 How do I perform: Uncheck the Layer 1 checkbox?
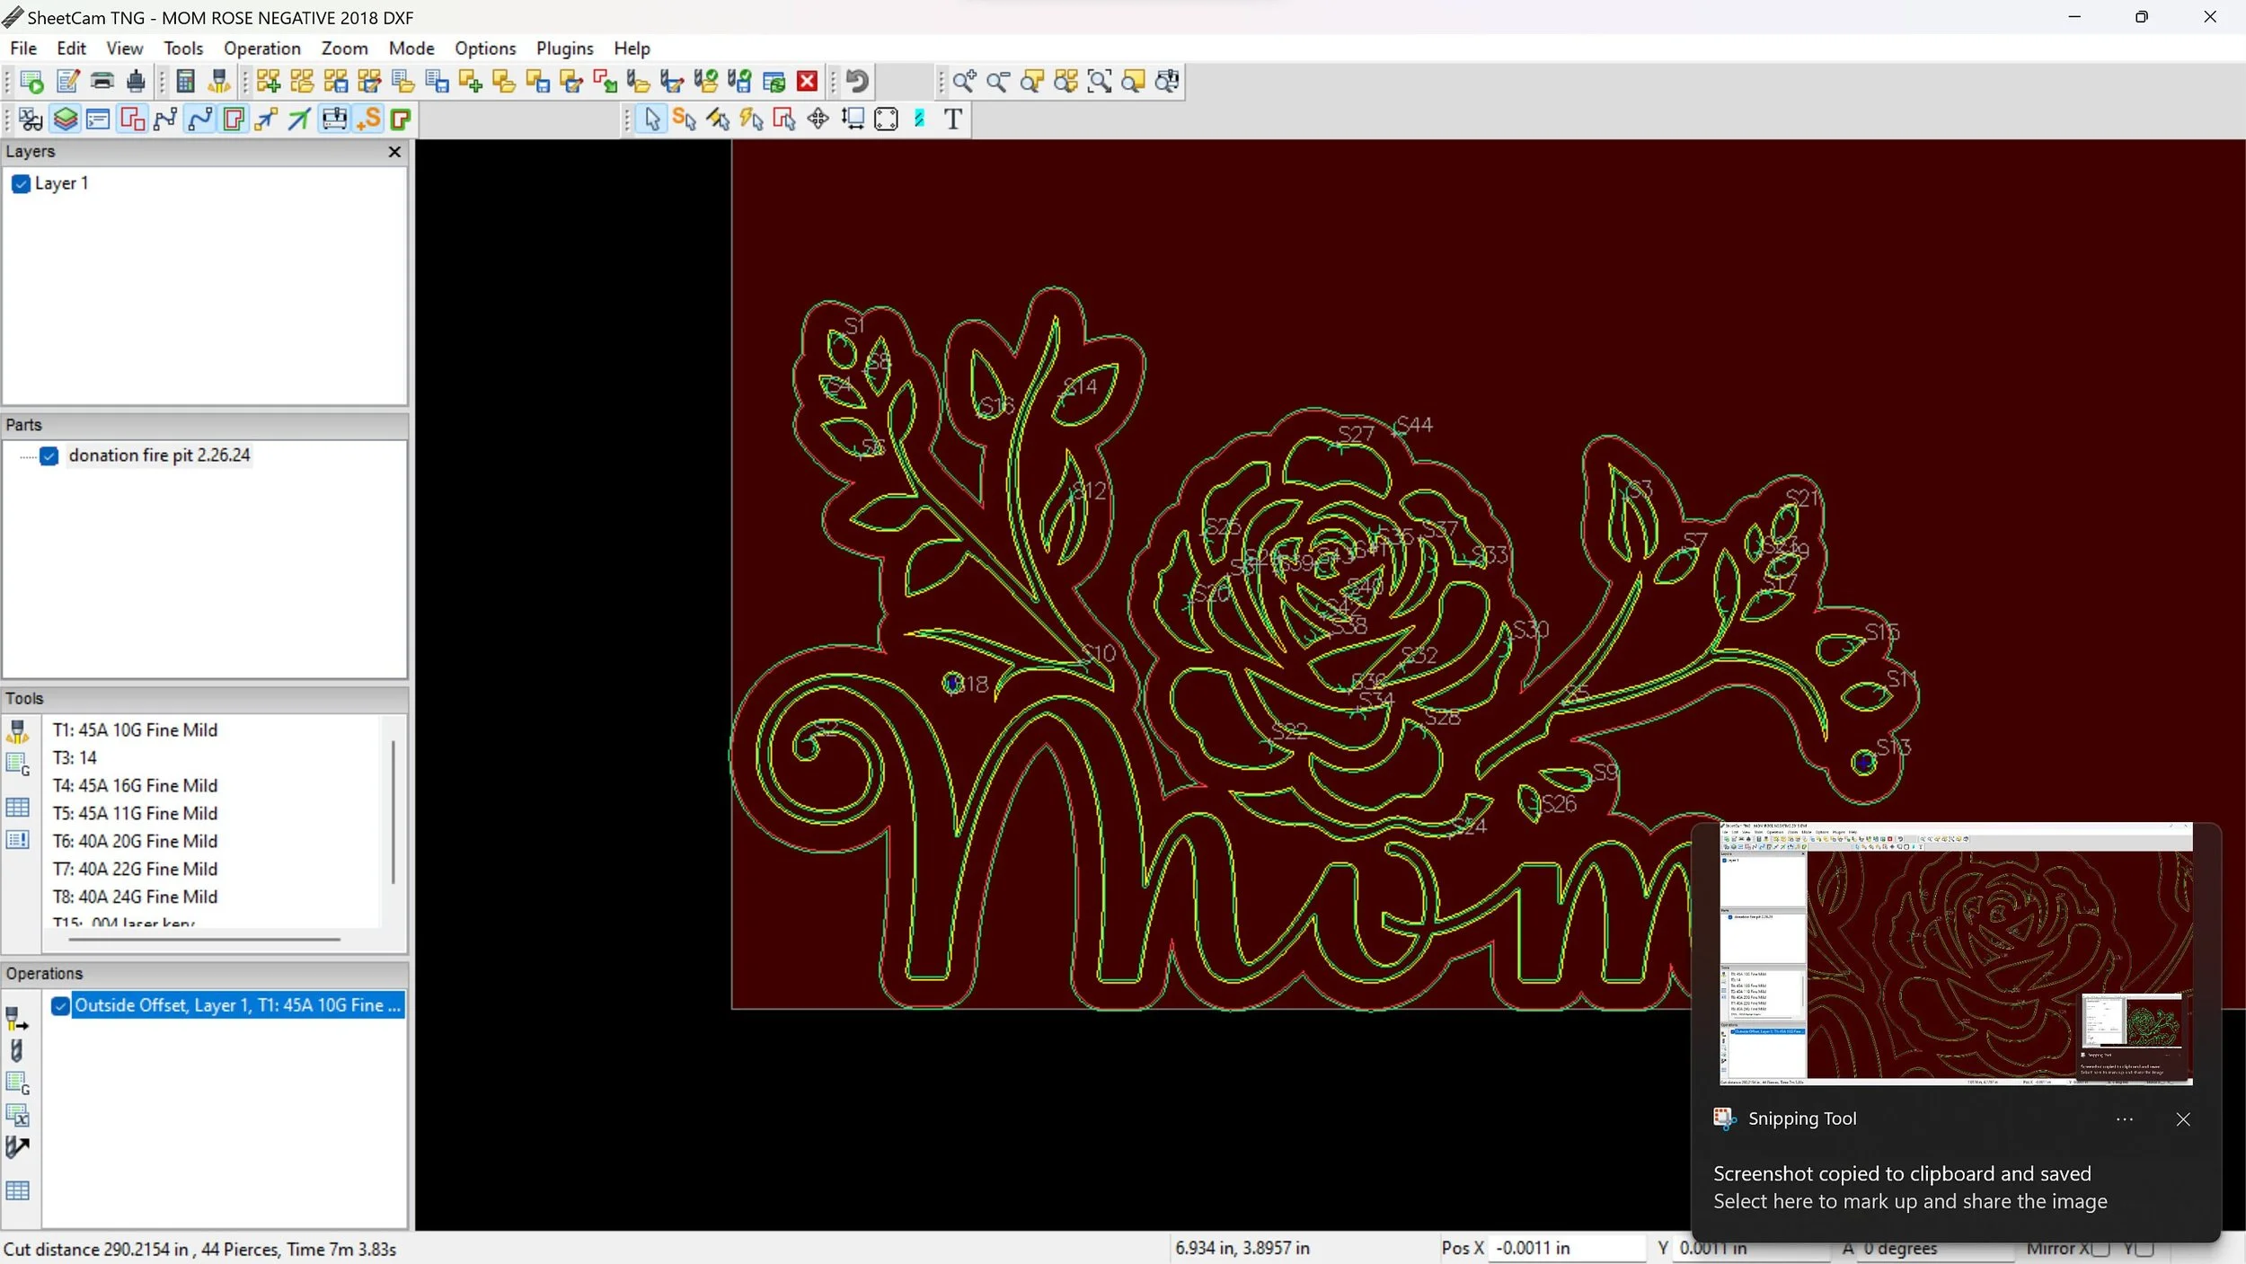point(22,184)
